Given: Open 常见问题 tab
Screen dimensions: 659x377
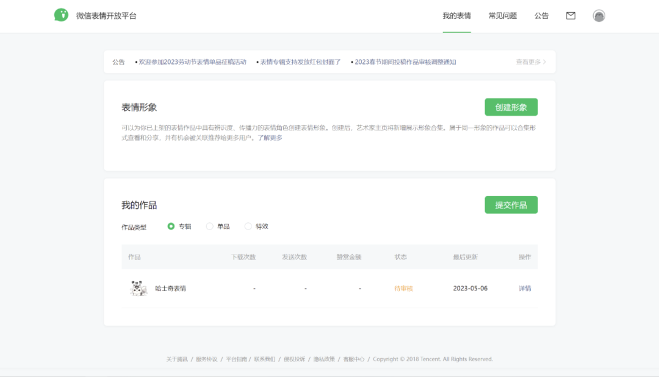Looking at the screenshot, I should 503,16.
